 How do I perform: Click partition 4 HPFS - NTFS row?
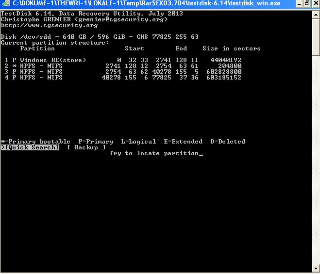tap(123, 78)
